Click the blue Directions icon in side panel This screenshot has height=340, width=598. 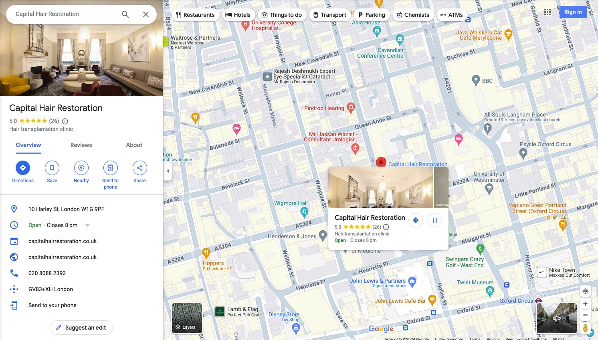tap(23, 168)
